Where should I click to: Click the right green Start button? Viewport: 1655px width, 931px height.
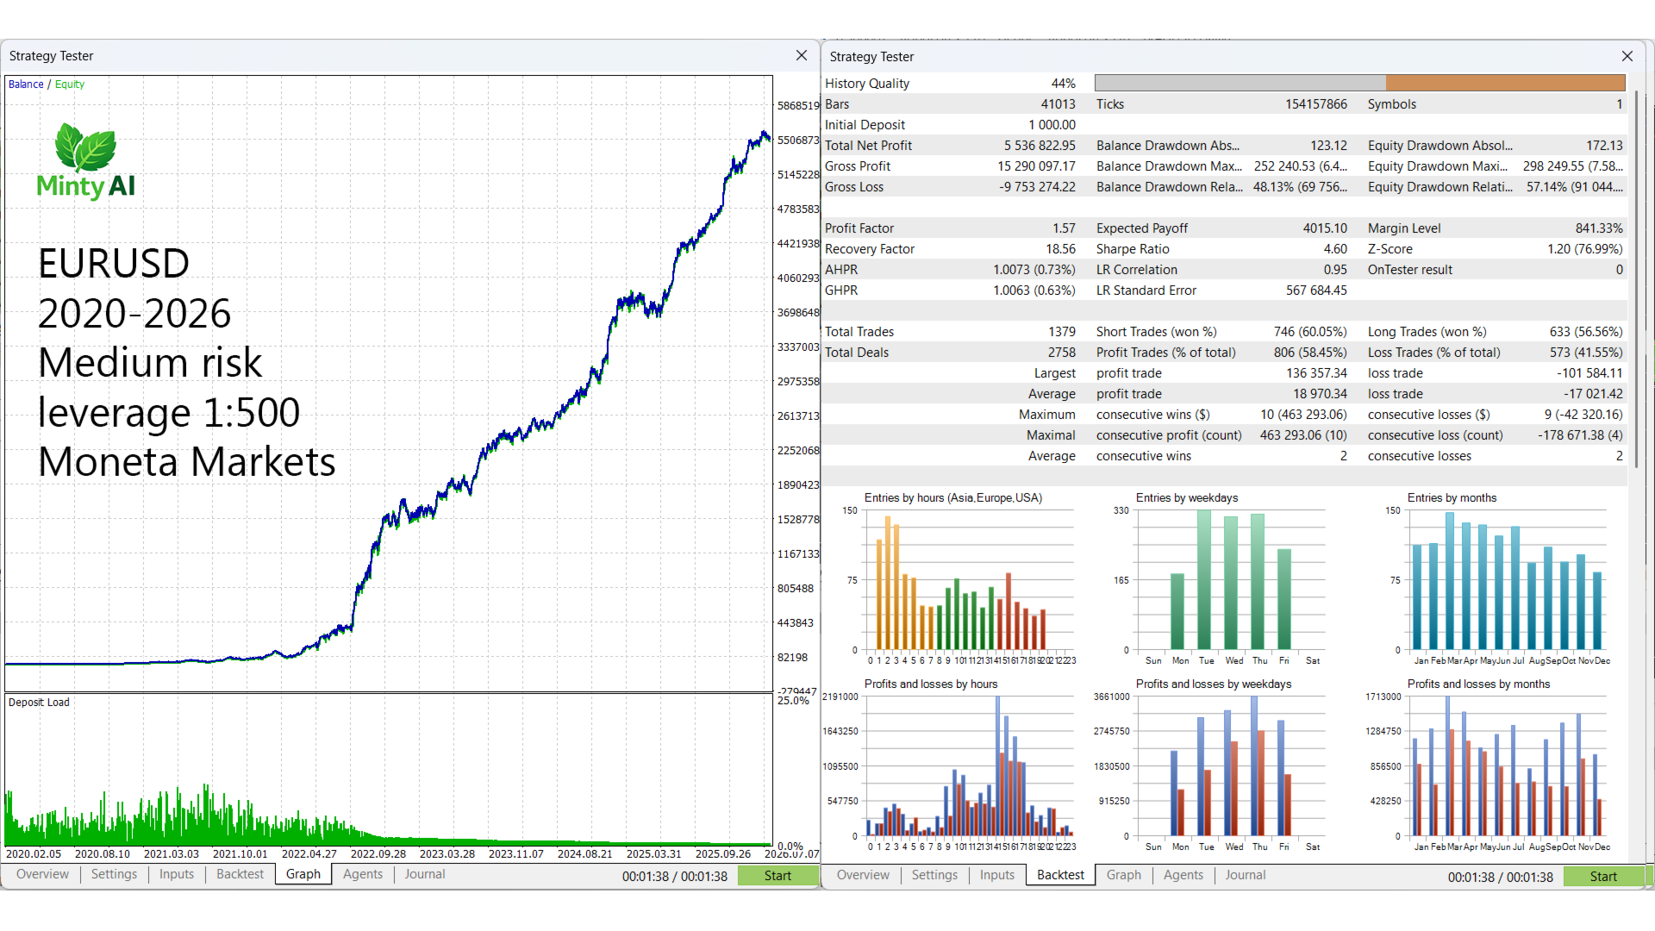coord(1603,877)
